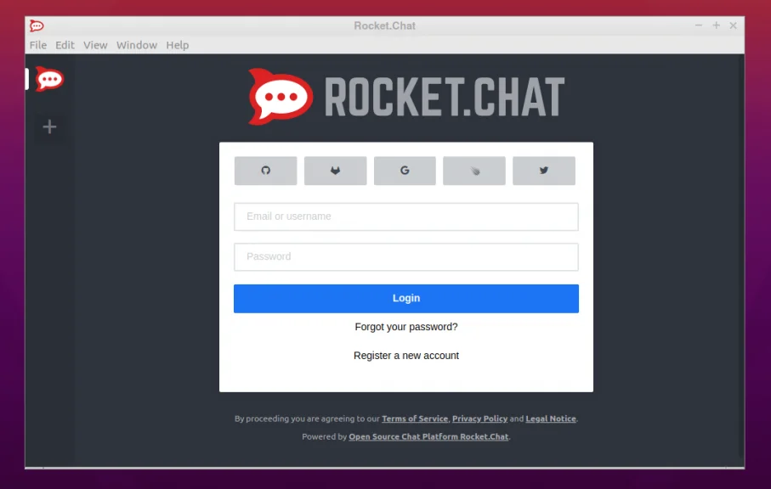This screenshot has height=489, width=771.
Task: Choose the Twitter login icon
Action: [x=543, y=170]
